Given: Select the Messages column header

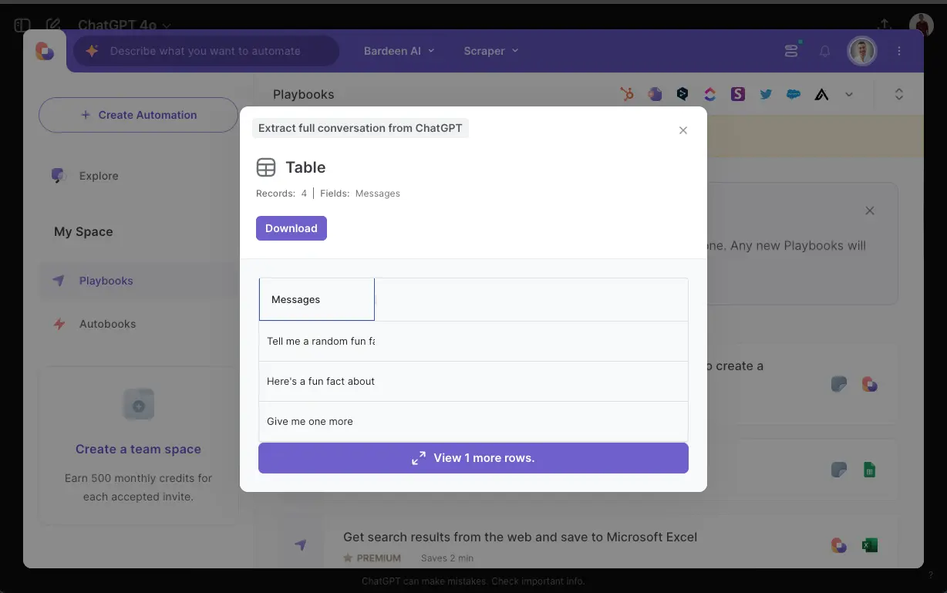Looking at the screenshot, I should tap(317, 299).
